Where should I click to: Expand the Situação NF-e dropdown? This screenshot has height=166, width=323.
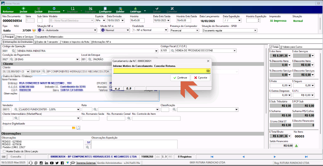click(95, 30)
